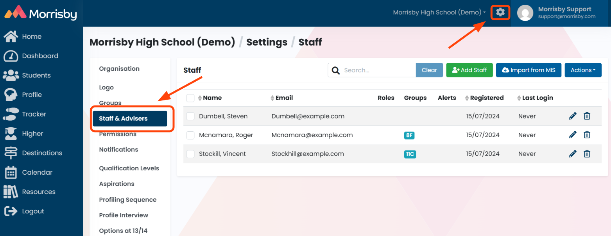611x236 pixels.
Task: Click the 8F group badge
Action: [409, 135]
